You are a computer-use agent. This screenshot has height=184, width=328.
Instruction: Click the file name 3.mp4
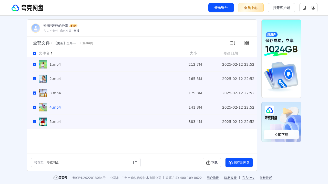pyautogui.click(x=55, y=93)
